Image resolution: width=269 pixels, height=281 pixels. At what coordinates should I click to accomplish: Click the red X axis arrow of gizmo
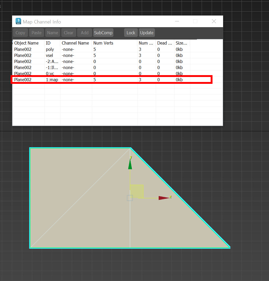coord(164,198)
